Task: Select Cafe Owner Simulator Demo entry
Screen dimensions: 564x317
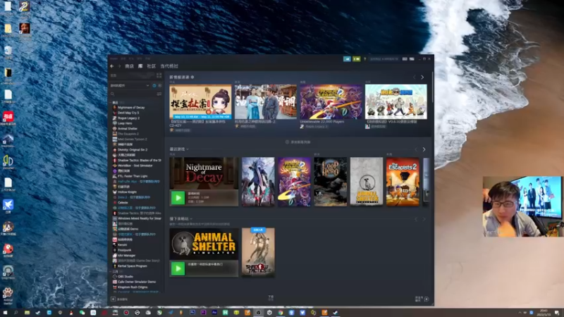Action: coord(137,282)
